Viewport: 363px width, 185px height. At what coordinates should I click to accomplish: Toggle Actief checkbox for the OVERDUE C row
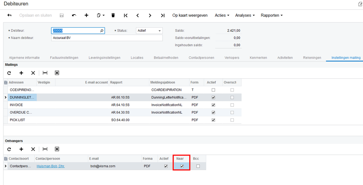(214, 113)
